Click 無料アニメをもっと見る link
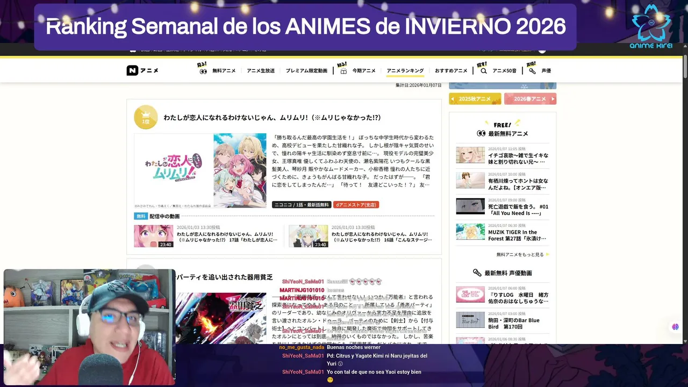Viewport: 688px width, 387px height. coord(520,254)
